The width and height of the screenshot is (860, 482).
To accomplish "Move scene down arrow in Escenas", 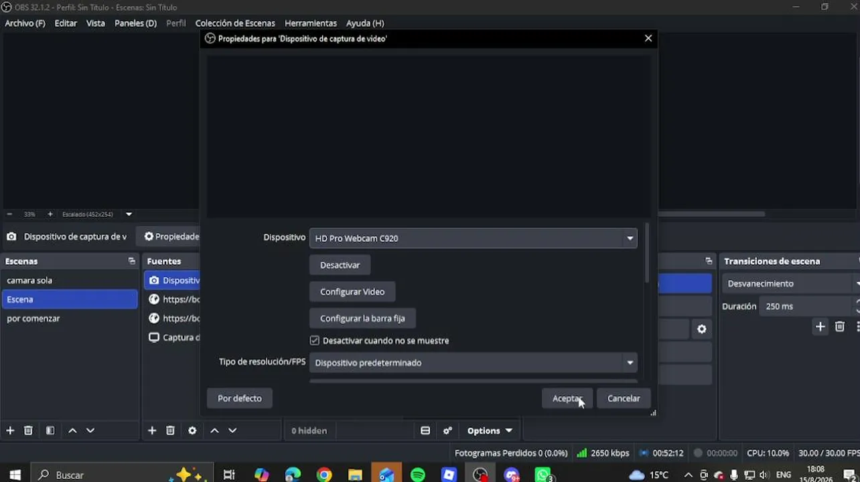I will 90,430.
